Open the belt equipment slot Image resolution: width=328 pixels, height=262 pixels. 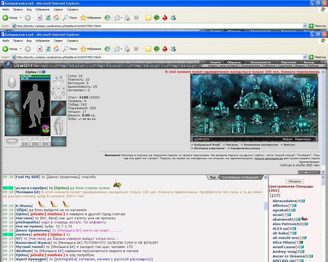(x=12, y=141)
